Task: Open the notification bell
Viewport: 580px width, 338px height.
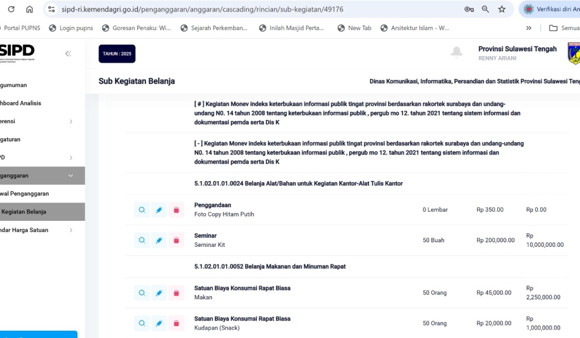Action: click(457, 53)
